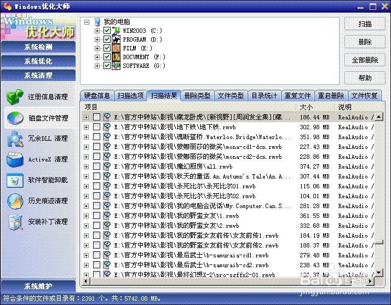
Task: Open the 系统优化 section
Action: [38, 61]
